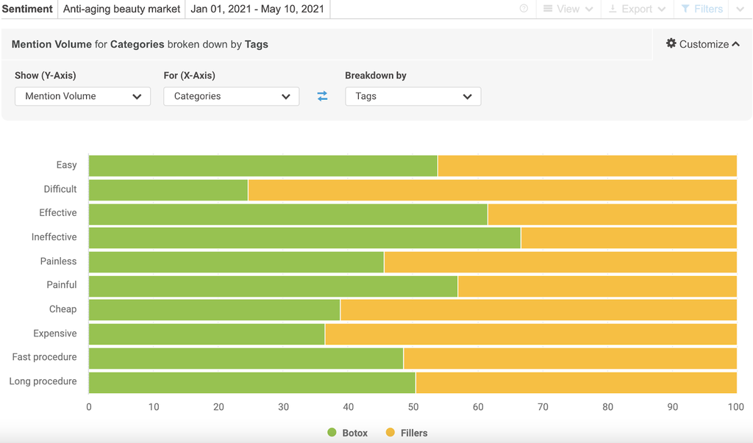Open the Mention Volume Y-axis dropdown
The width and height of the screenshot is (753, 443).
click(82, 96)
